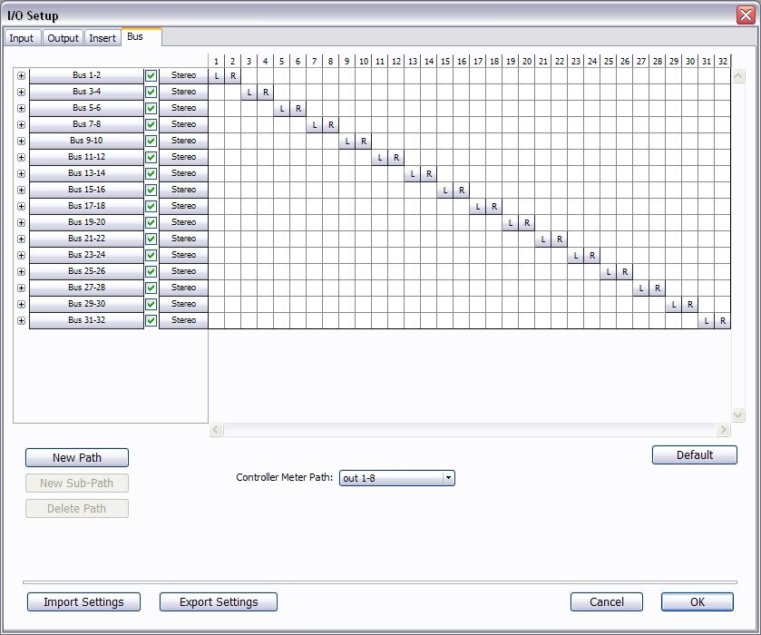The width and height of the screenshot is (761, 635).
Task: Click the L channel cell of Bus 13-14
Action: click(413, 174)
